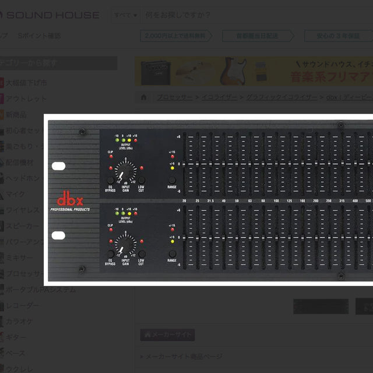Click the 安心の3年保証 banner
Viewport: 373px width, 373px height.
click(339, 36)
